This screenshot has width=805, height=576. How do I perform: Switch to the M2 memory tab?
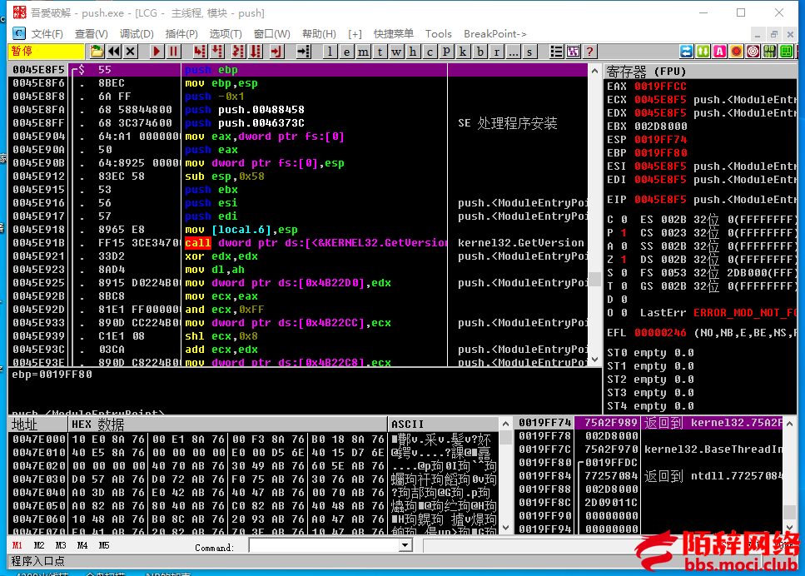(x=38, y=546)
